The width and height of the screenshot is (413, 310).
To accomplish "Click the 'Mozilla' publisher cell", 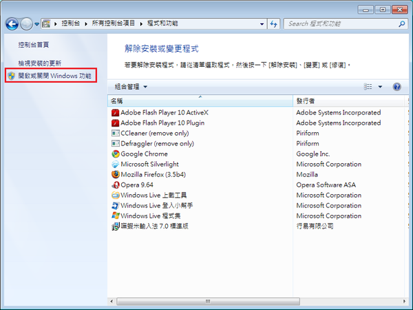I will coord(307,174).
